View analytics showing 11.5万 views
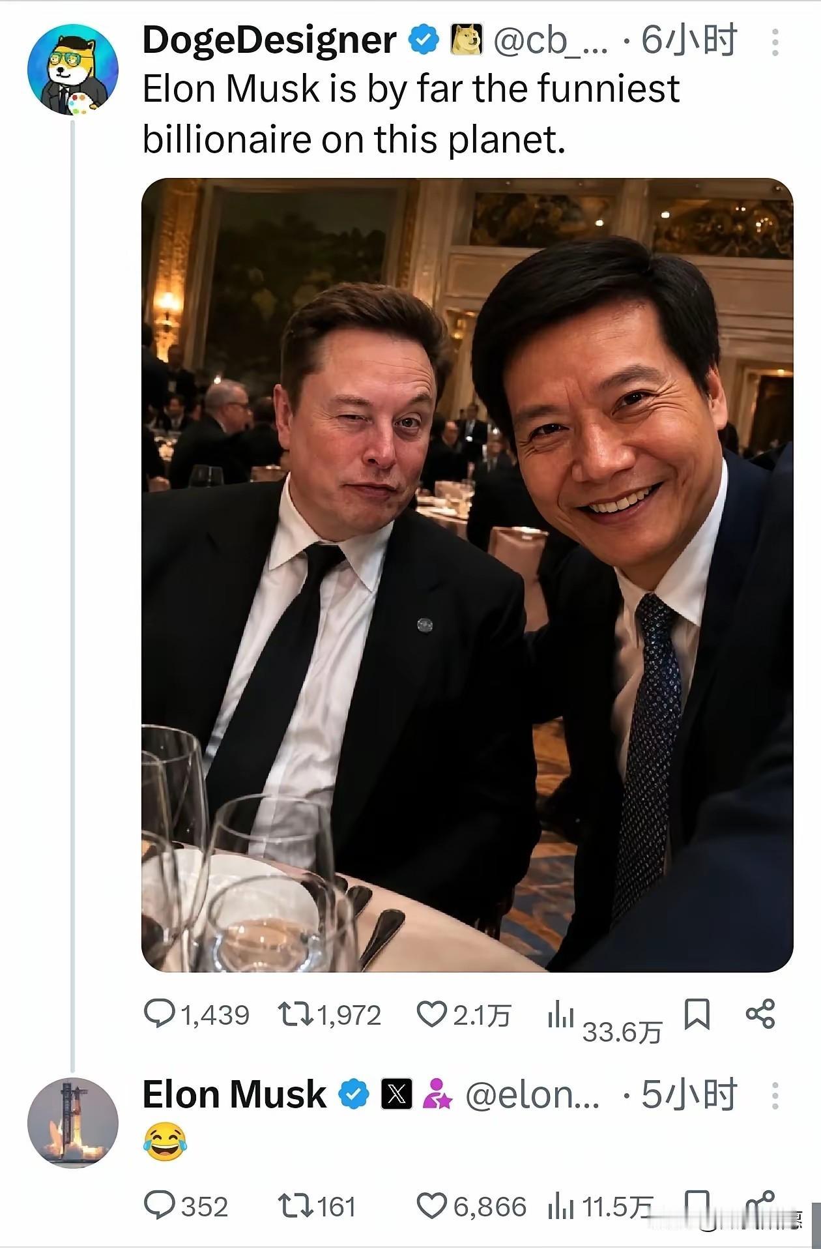821x1249 pixels. 599,1207
